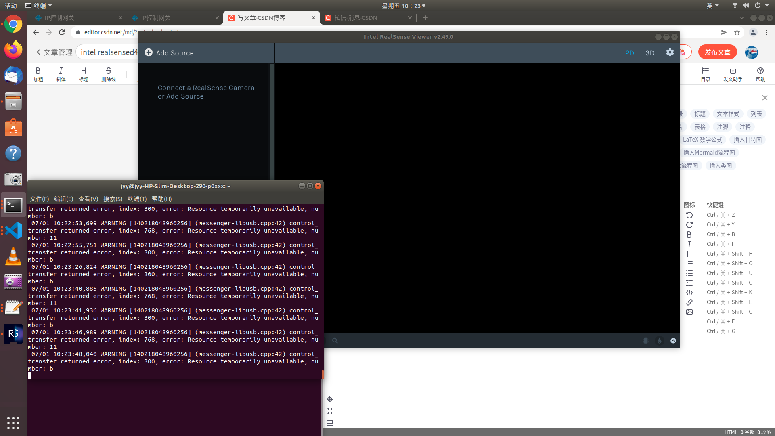775x436 pixels.
Task: Click the Add Source plus icon
Action: [x=149, y=52]
